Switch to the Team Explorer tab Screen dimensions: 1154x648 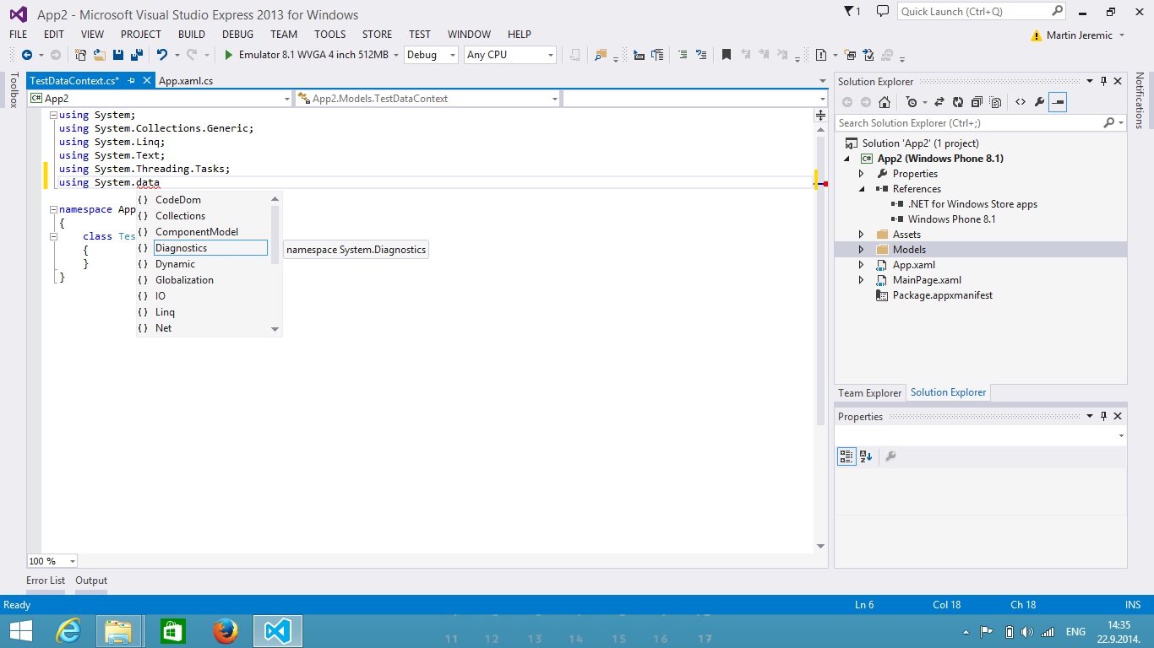[870, 392]
